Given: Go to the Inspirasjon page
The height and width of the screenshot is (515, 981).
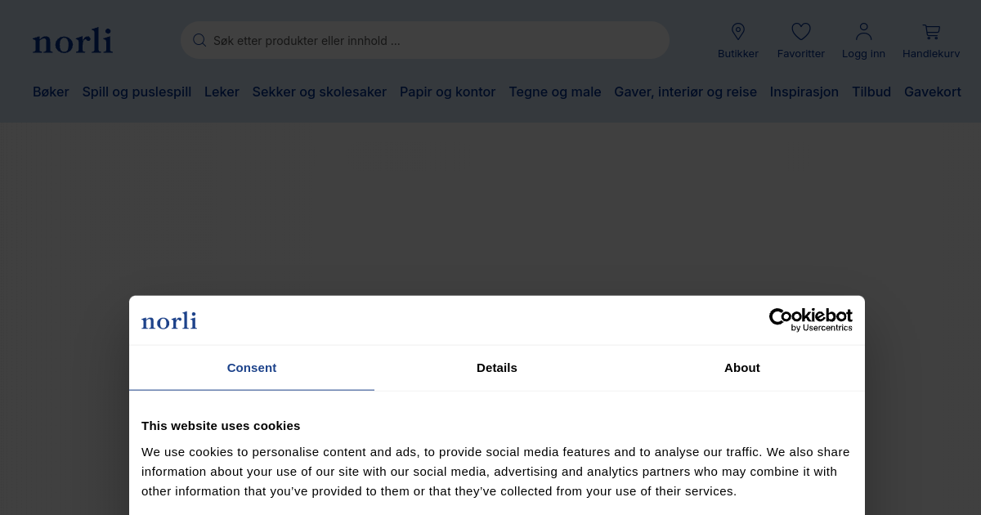Looking at the screenshot, I should [804, 92].
